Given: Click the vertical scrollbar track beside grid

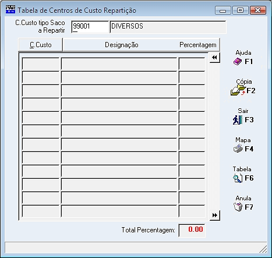Looking at the screenshot, I should [214, 136].
